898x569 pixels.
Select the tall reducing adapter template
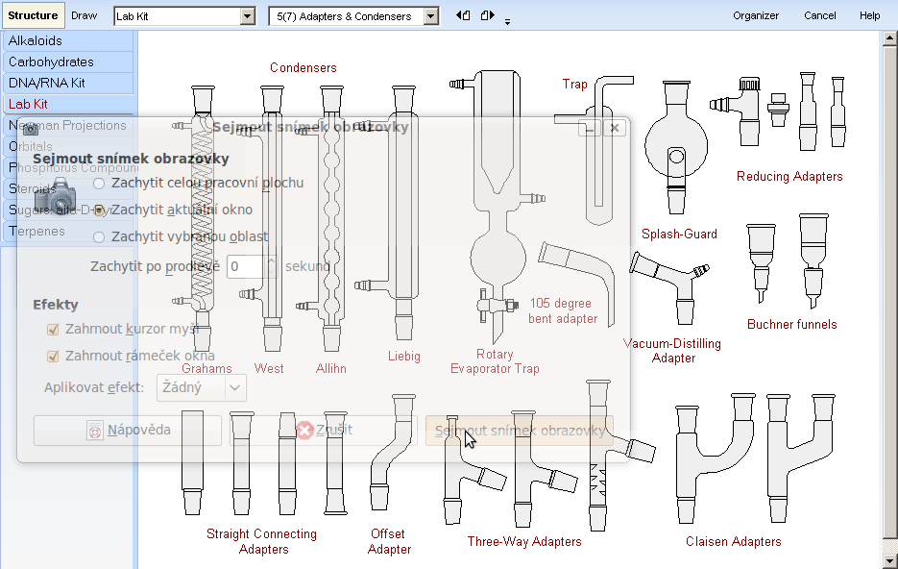coord(808,111)
